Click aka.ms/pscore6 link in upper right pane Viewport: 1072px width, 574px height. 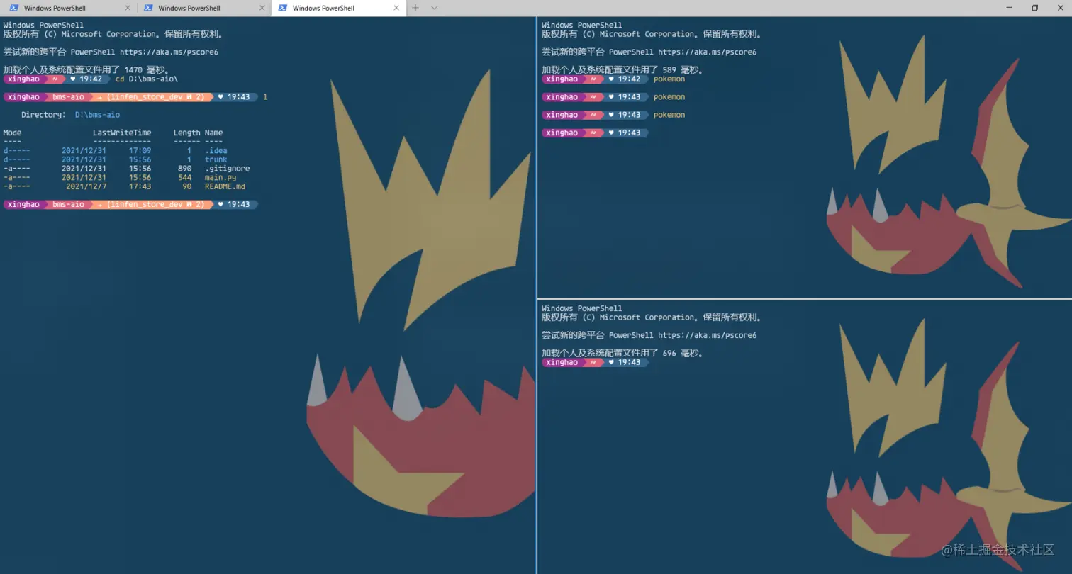[707, 52]
